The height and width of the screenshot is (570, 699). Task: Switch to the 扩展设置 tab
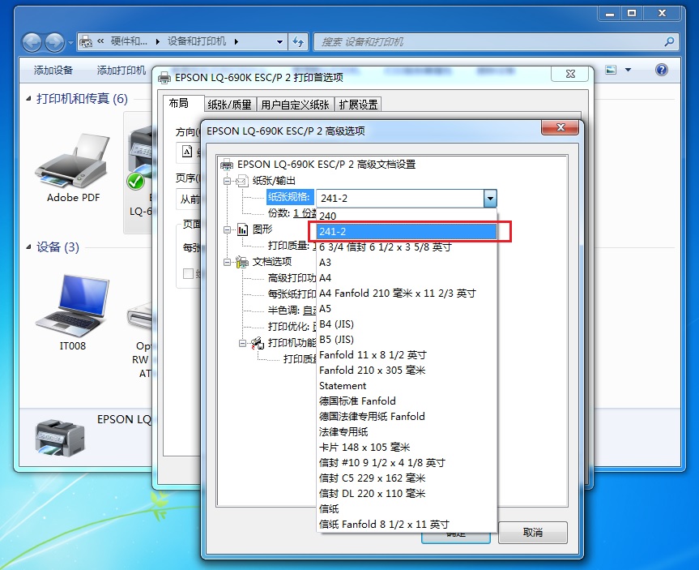click(358, 105)
